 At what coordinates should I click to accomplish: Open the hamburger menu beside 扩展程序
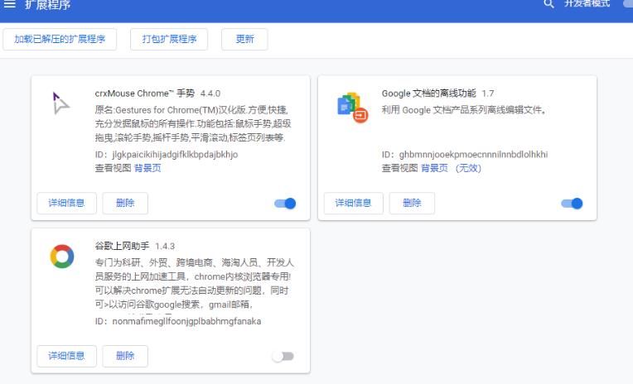(10, 4)
